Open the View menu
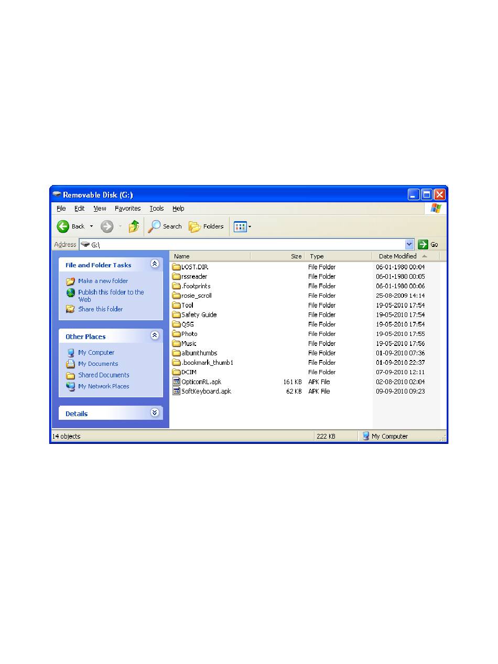 pos(100,209)
